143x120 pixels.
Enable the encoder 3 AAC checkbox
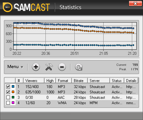coord(8,97)
